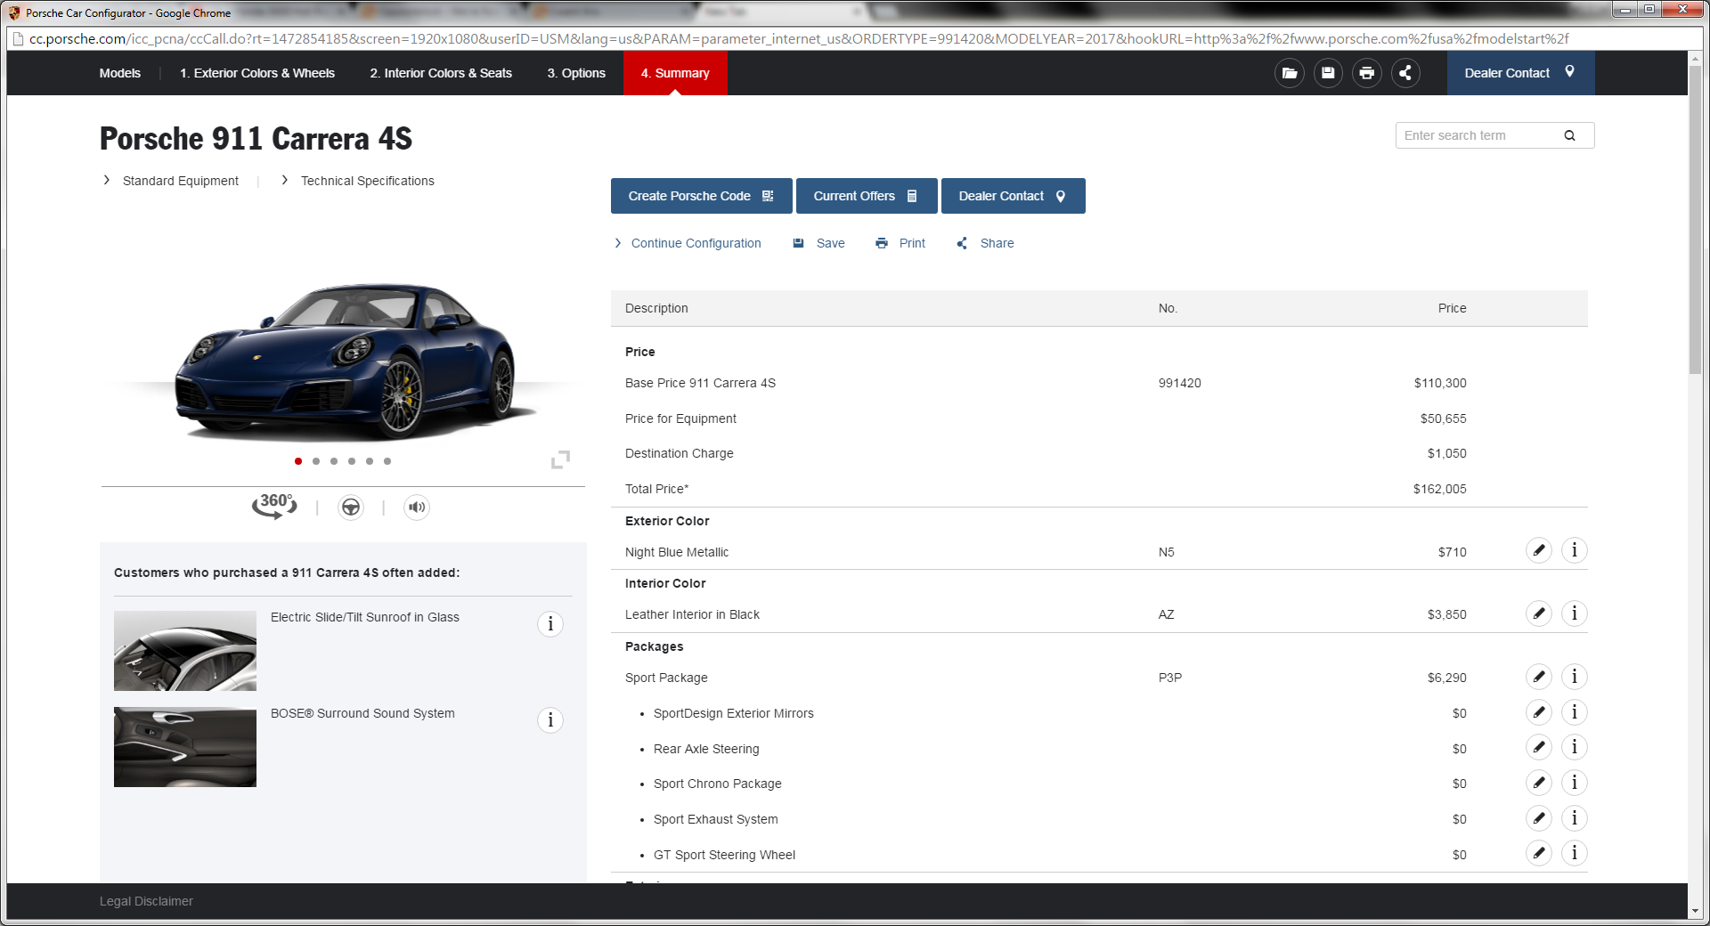The image size is (1710, 926).
Task: Open Dealer Contact in top navigation bar
Action: click(x=1520, y=73)
